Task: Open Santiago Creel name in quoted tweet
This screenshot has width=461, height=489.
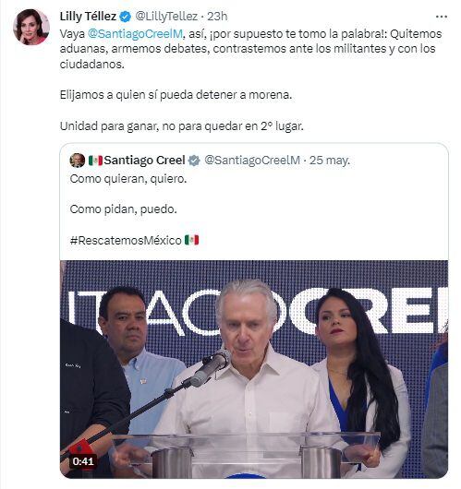Action: coord(145,161)
